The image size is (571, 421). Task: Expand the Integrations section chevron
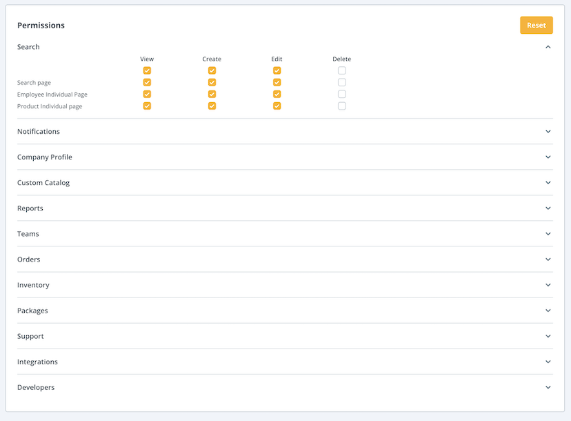[548, 362]
